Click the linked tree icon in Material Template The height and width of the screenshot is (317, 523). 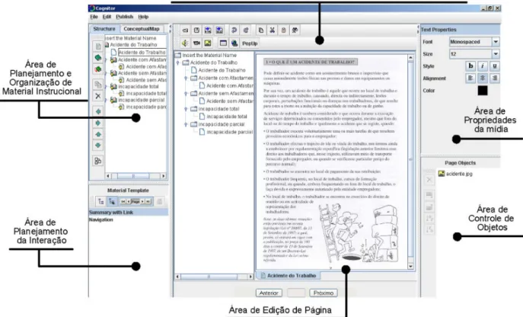click(112, 201)
